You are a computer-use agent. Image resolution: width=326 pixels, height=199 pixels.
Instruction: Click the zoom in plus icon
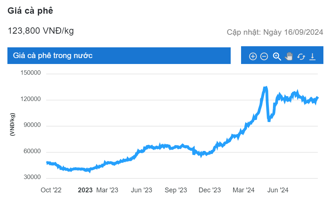[253, 57]
